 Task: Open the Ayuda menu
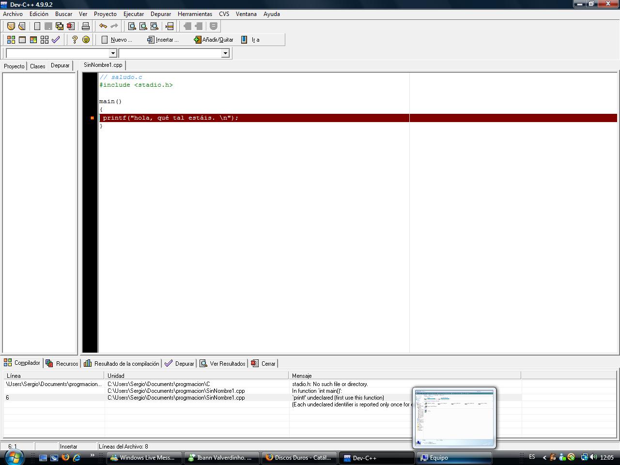click(x=272, y=14)
